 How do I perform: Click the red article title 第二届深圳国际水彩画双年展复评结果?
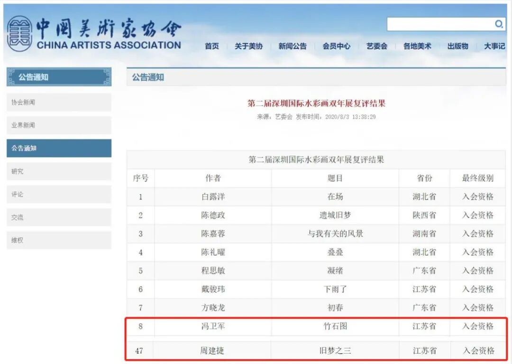point(316,103)
